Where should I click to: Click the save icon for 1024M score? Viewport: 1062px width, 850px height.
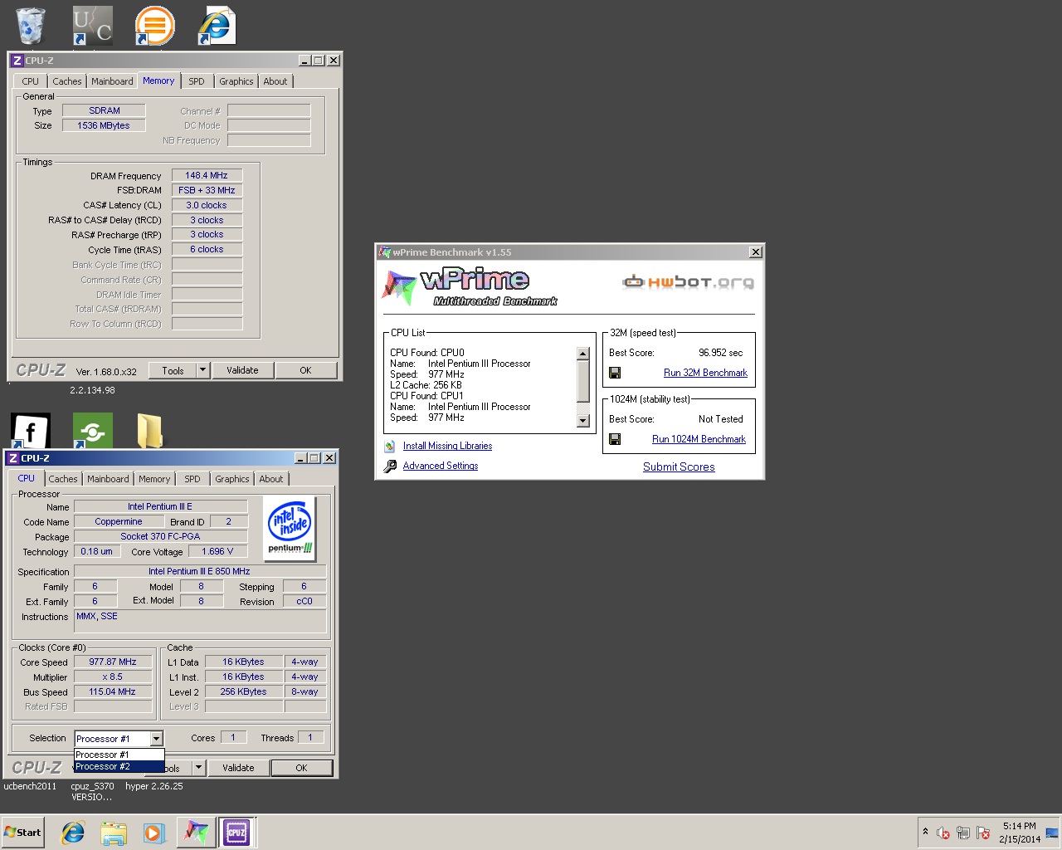(615, 439)
